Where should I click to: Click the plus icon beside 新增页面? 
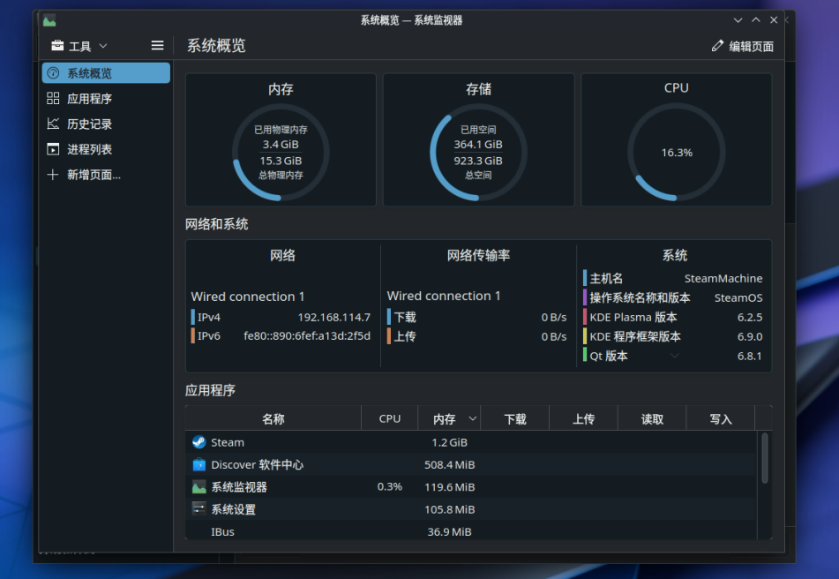click(53, 175)
